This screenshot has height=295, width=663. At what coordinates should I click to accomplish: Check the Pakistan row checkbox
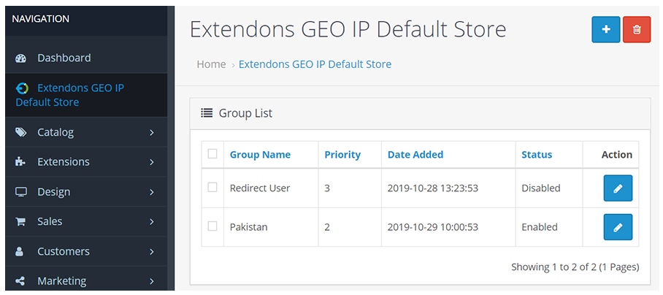click(x=212, y=226)
